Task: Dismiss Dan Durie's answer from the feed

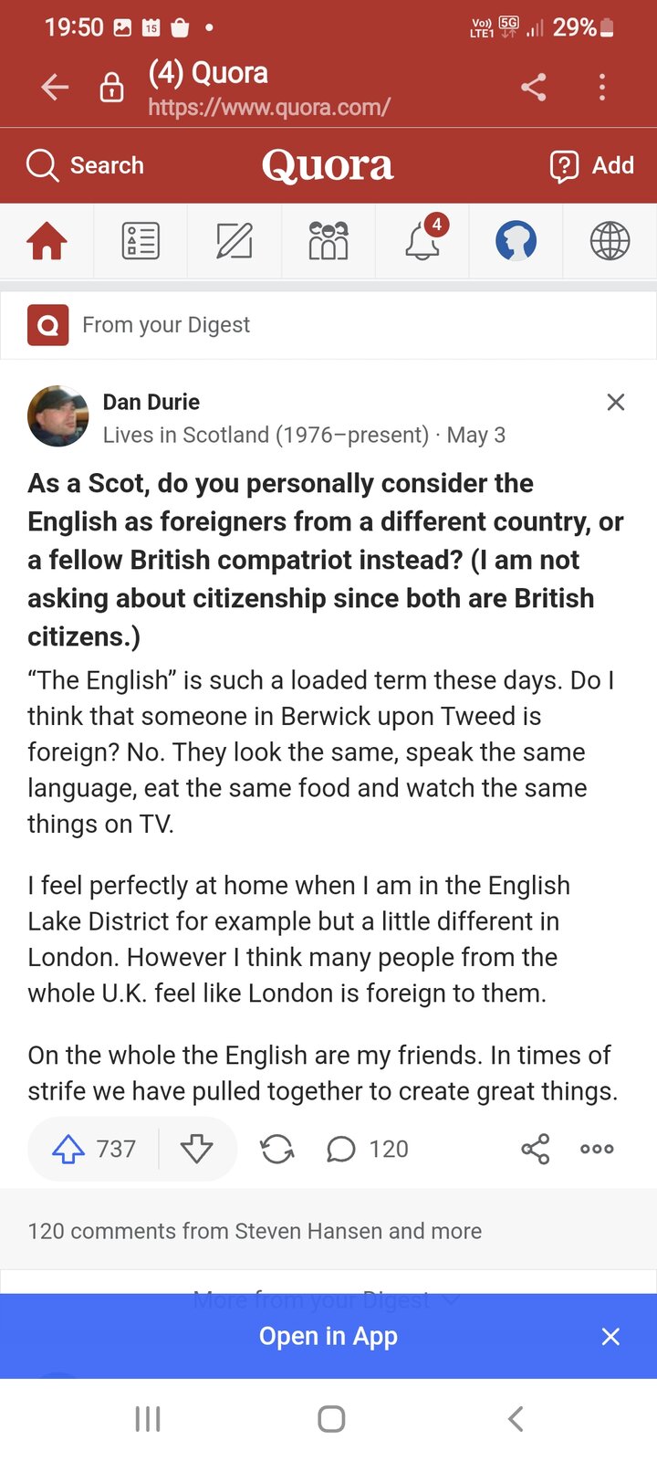Action: coord(616,402)
